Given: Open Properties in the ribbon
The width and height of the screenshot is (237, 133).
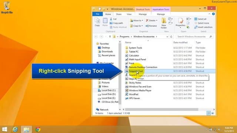Looking at the screenshot, I should (180, 23).
